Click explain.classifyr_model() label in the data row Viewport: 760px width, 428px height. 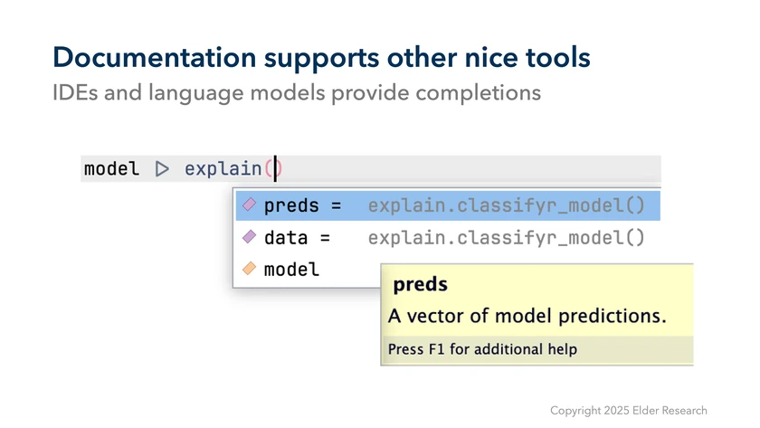tap(506, 238)
